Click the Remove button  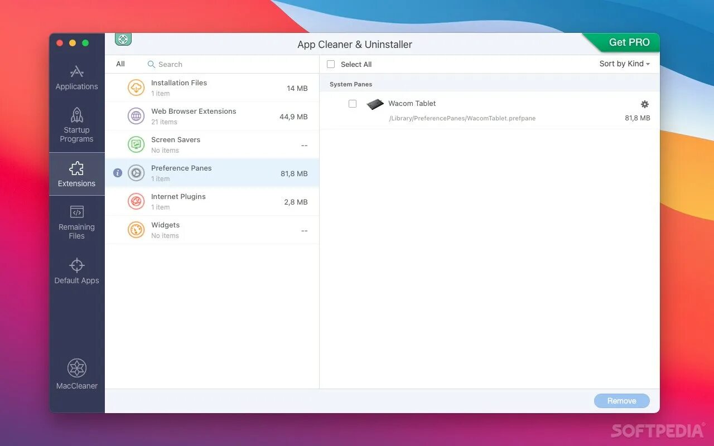[622, 401]
